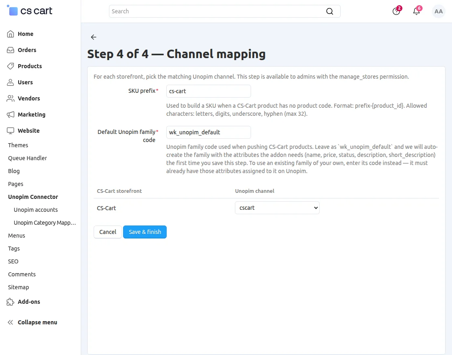The width and height of the screenshot is (452, 355).
Task: Focus the SKU prefix input
Action: pos(208,91)
